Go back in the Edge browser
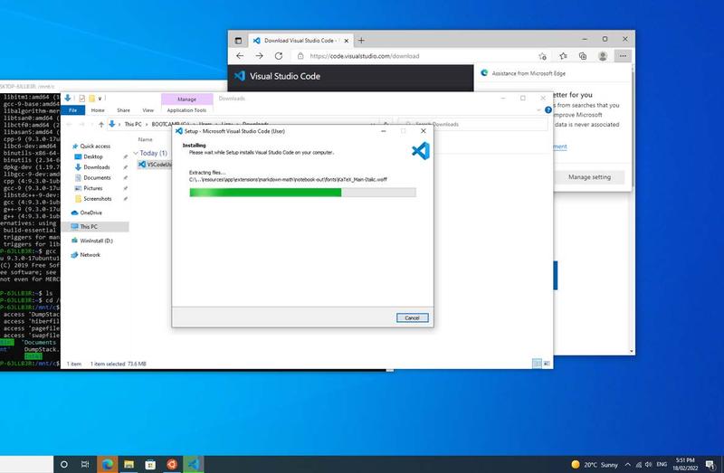Viewport: 724px width, 473px height. (240, 56)
